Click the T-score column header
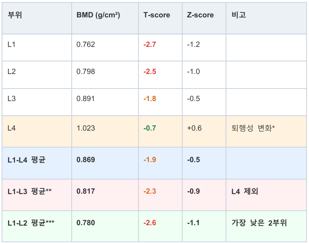The height and width of the screenshot is (243, 309). pyautogui.click(x=156, y=15)
